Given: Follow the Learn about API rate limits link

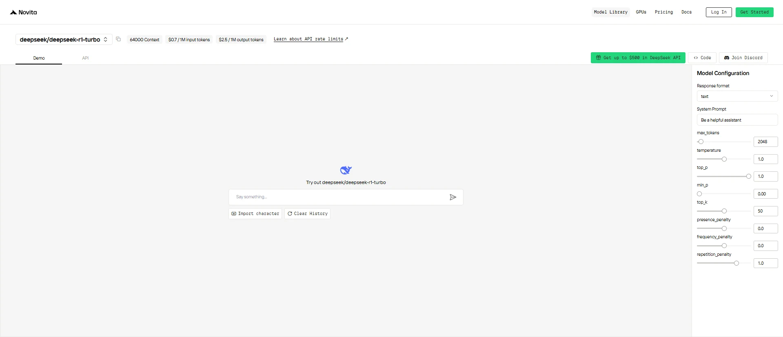Looking at the screenshot, I should click(311, 39).
